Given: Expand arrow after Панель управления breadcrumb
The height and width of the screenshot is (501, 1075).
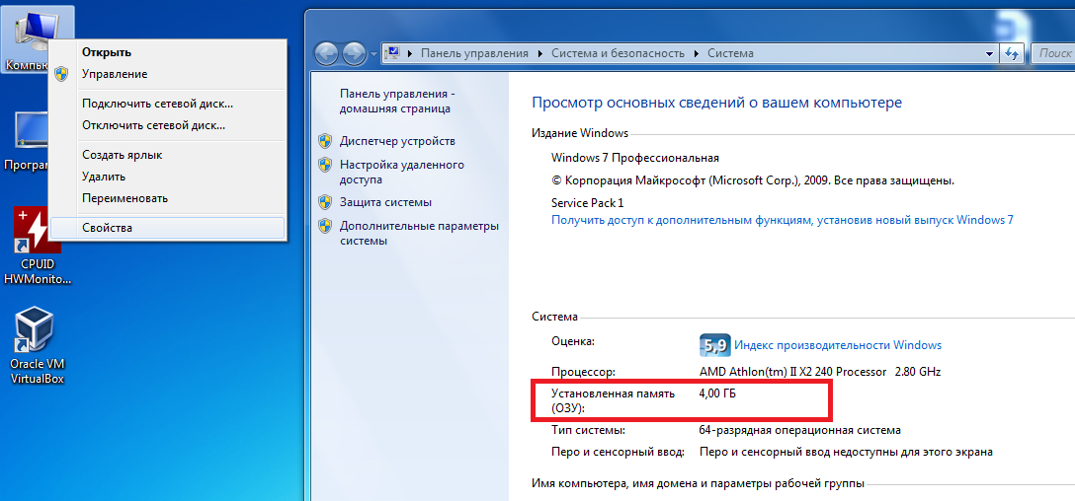Looking at the screenshot, I should pos(539,52).
